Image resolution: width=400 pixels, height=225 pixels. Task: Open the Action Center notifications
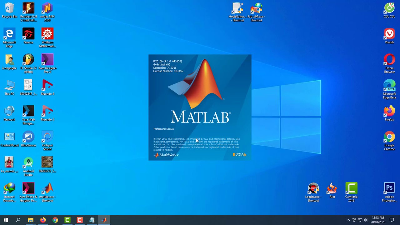tap(392, 220)
